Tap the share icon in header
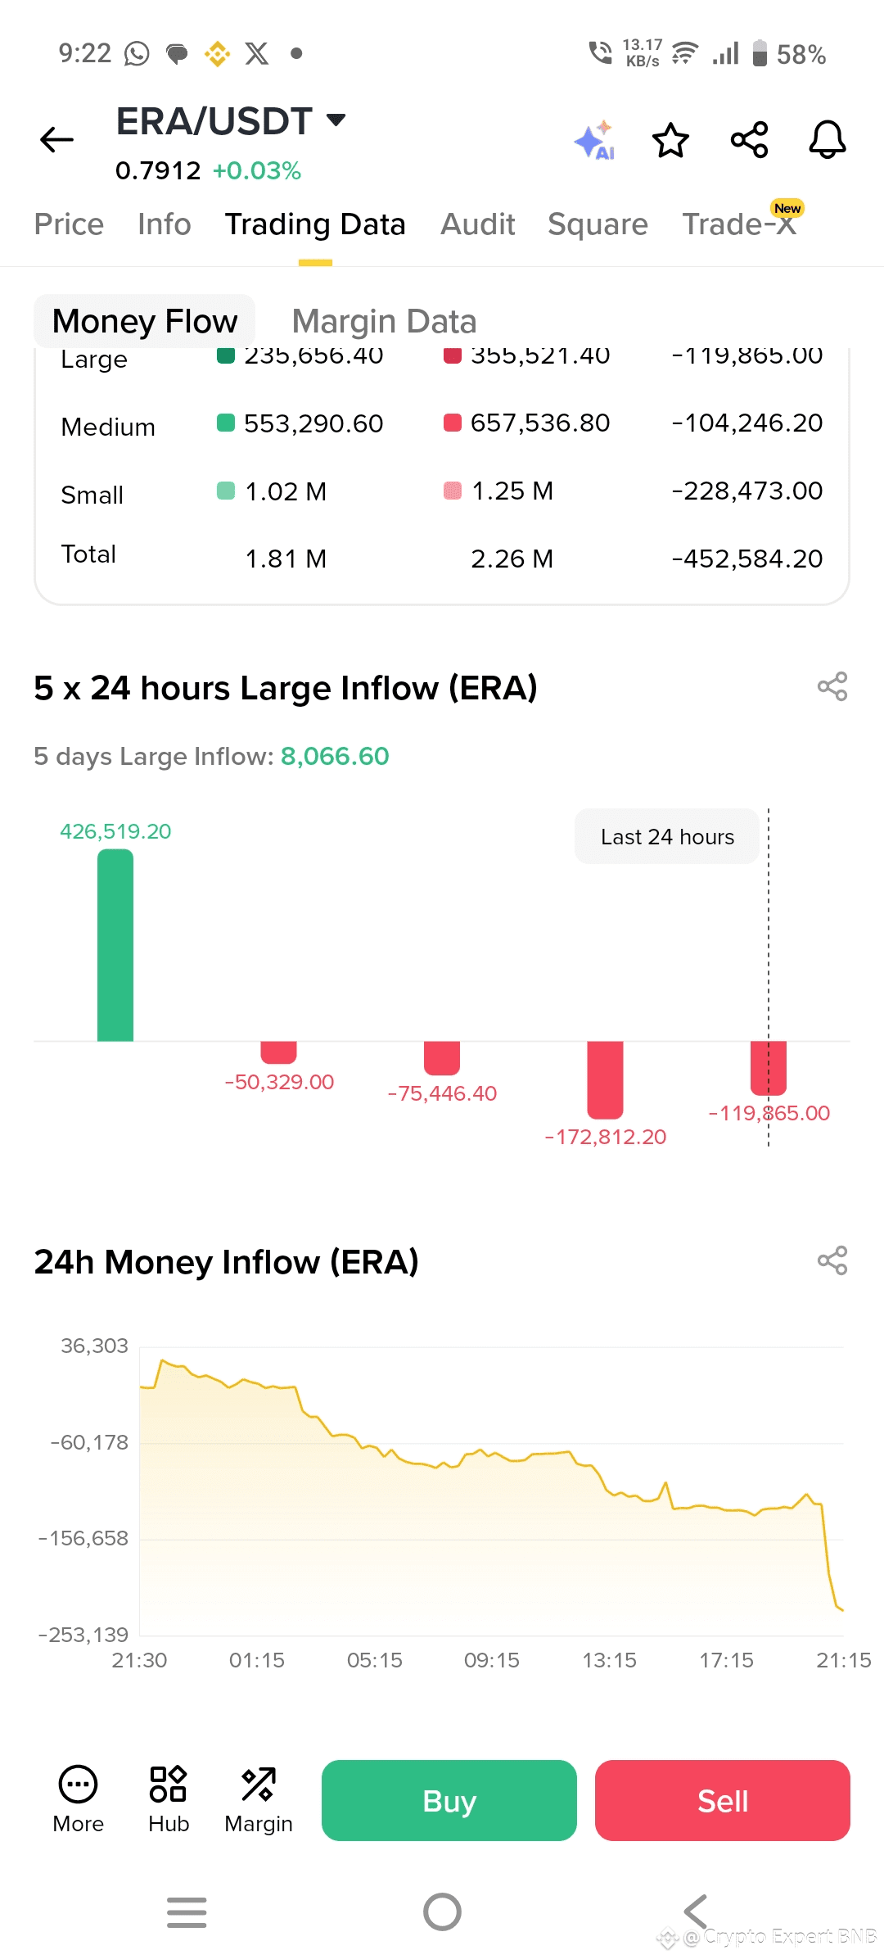The image size is (884, 1959). (749, 140)
